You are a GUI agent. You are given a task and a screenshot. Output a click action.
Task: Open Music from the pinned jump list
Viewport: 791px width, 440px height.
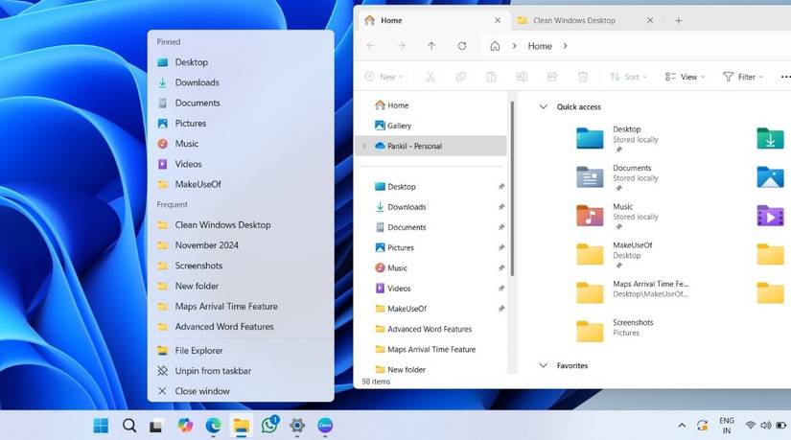click(x=241, y=144)
